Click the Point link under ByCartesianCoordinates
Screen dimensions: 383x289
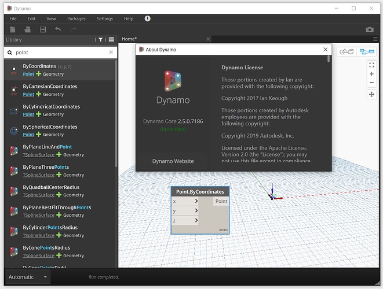(x=28, y=94)
